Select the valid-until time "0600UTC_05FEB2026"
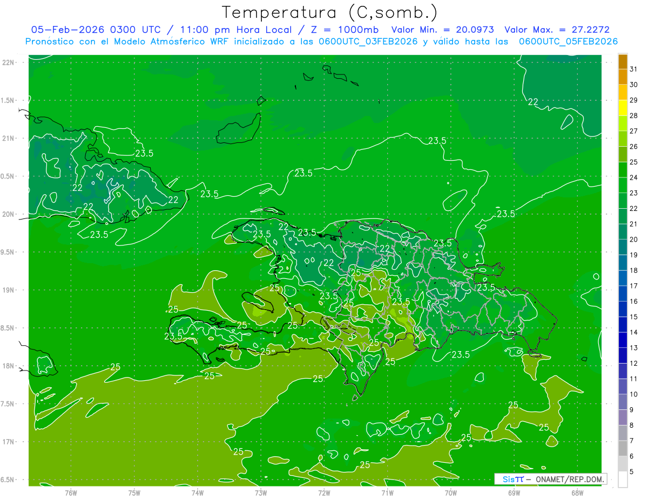The image size is (648, 500). point(568,41)
